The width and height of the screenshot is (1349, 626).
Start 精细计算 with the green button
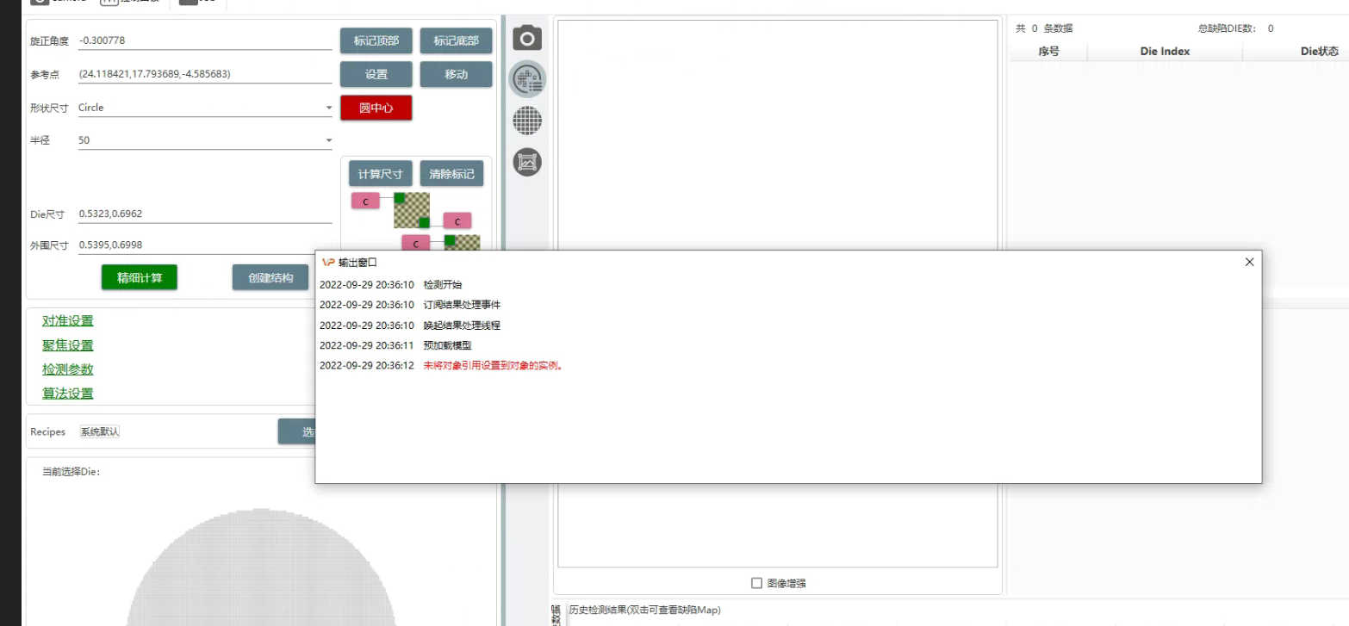[140, 277]
